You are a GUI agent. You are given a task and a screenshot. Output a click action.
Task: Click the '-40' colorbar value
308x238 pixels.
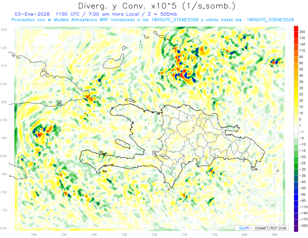303,182
